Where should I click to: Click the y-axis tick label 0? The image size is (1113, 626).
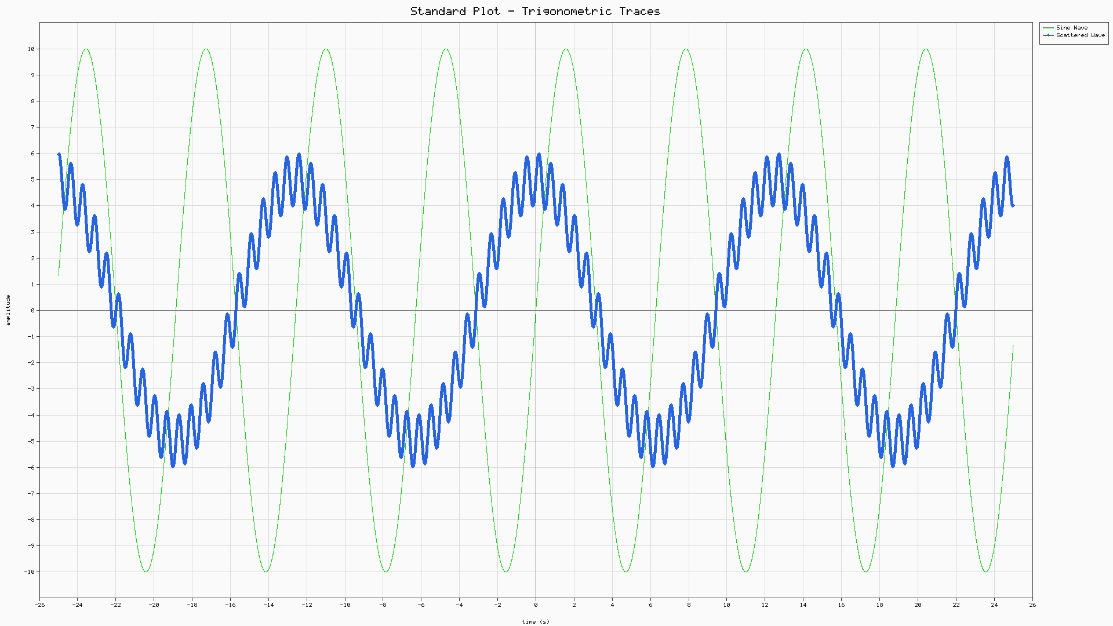[33, 311]
